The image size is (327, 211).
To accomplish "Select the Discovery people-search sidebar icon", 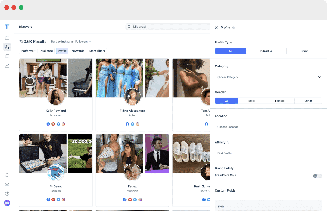I will coord(7,47).
